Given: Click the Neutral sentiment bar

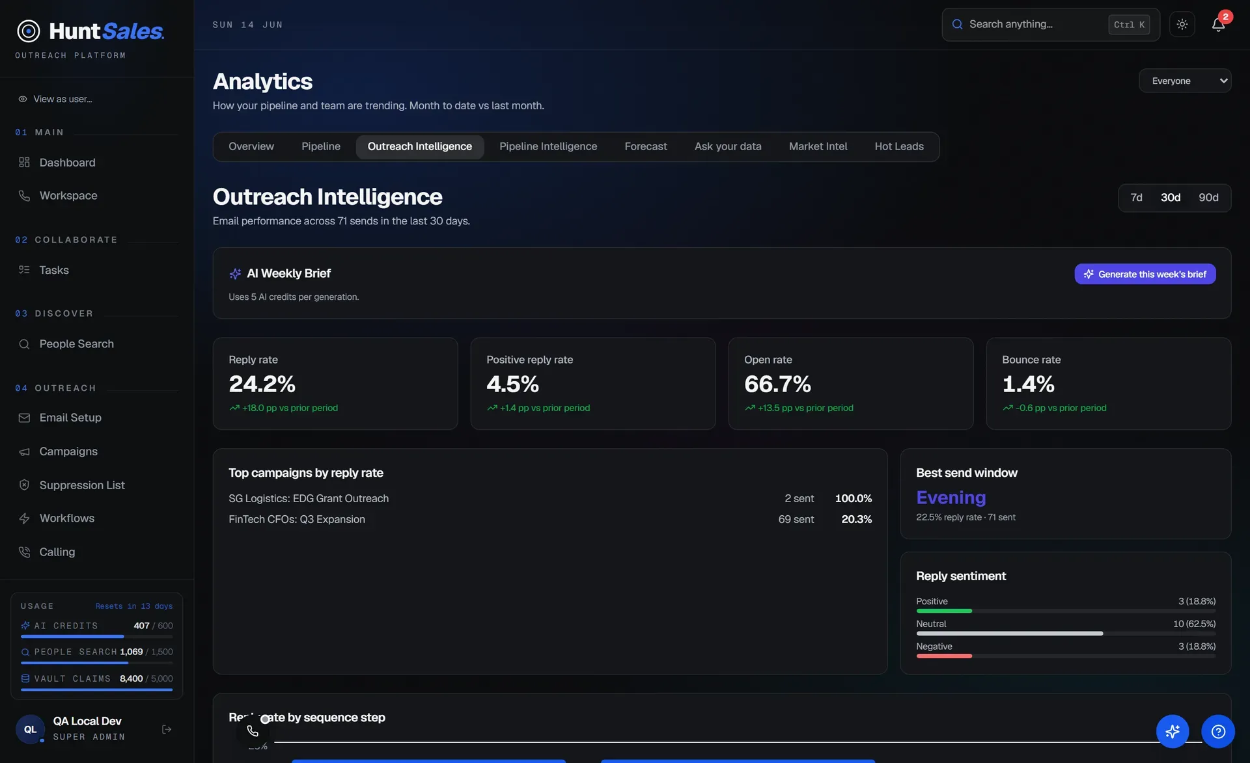Looking at the screenshot, I should 1066,634.
